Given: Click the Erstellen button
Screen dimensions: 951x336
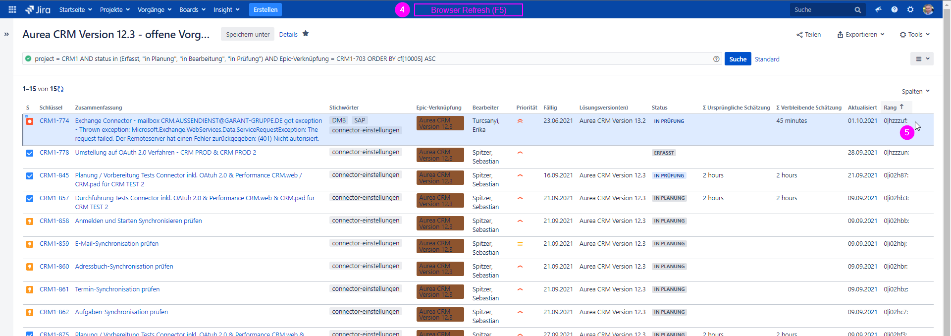Looking at the screenshot, I should click(x=265, y=9).
